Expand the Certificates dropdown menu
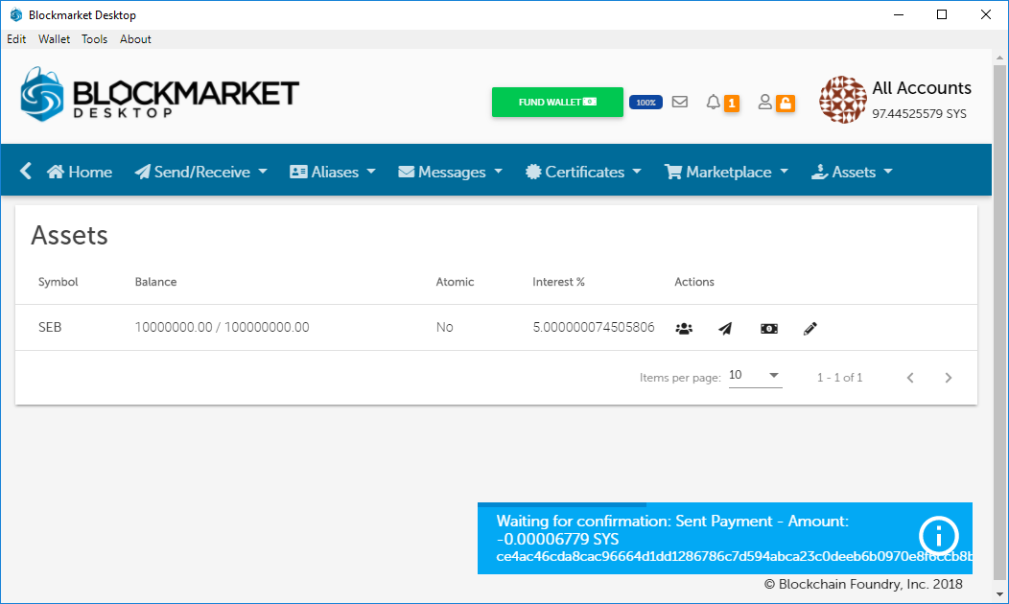1009x604 pixels. pos(583,172)
